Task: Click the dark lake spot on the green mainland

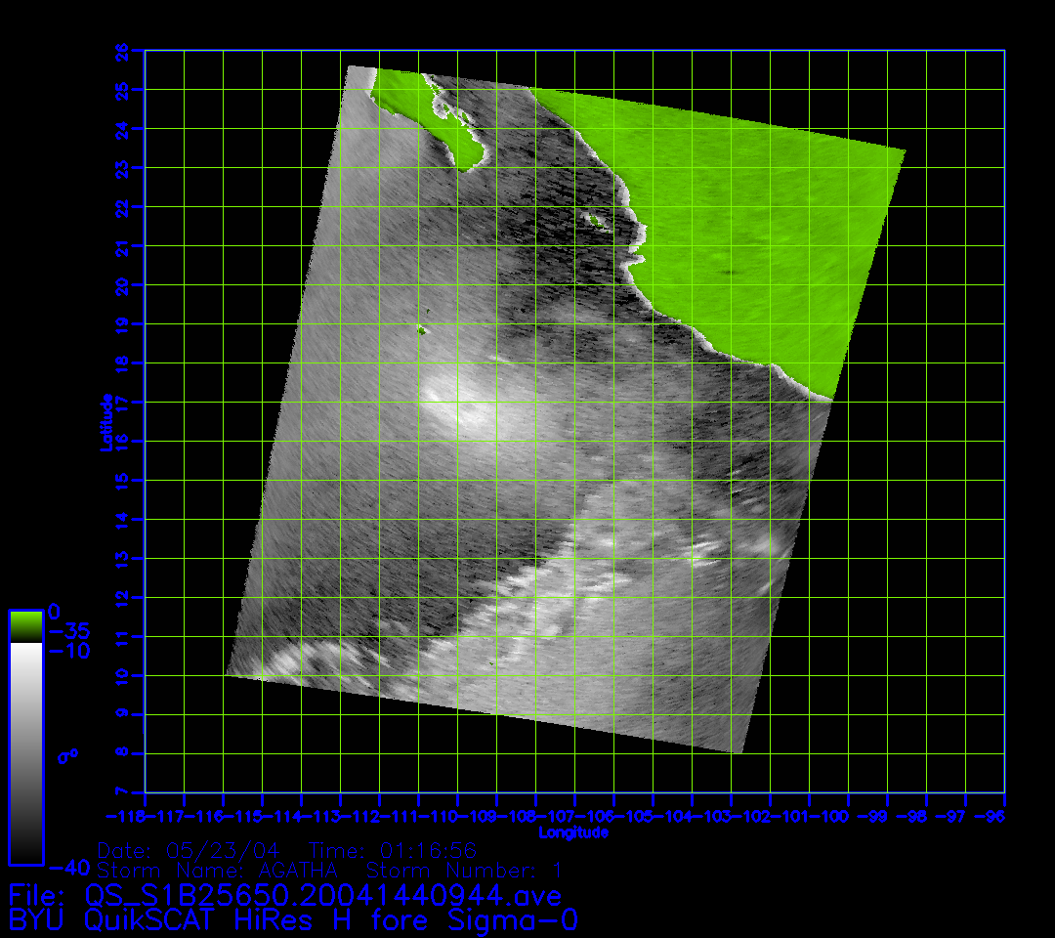Action: tap(729, 273)
